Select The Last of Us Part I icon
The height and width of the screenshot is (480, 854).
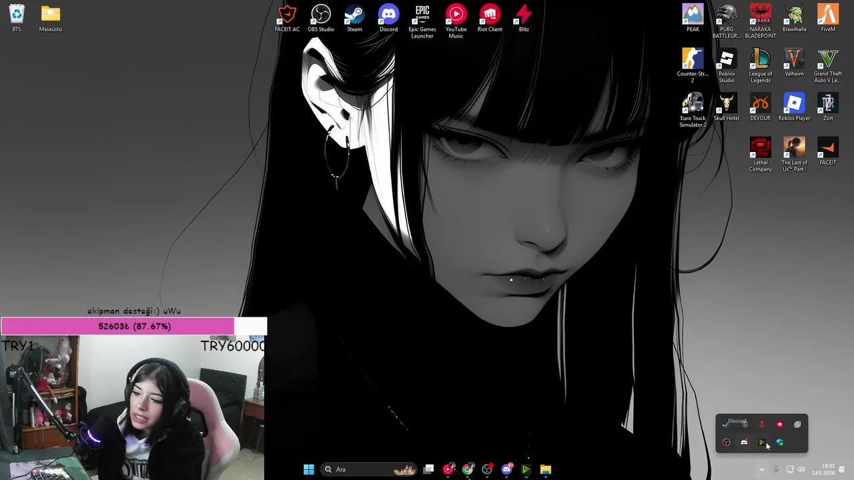point(794,155)
